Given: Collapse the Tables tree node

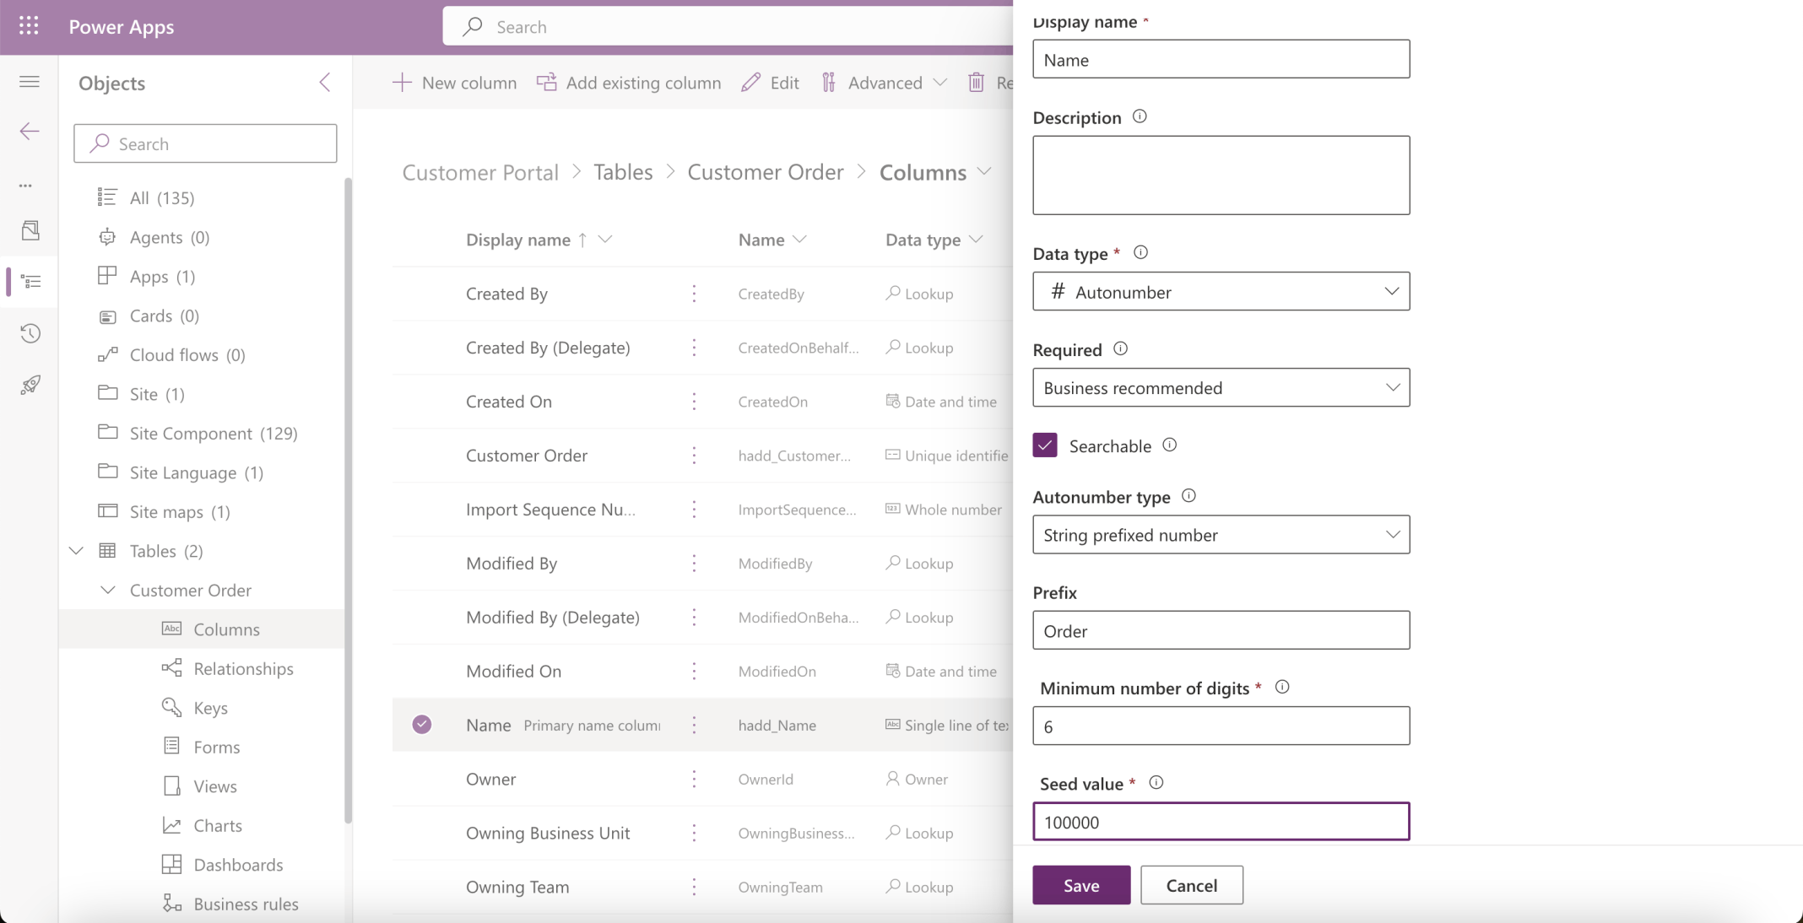Looking at the screenshot, I should click(x=77, y=551).
